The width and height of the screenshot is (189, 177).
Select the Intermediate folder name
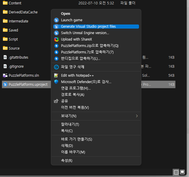click(18, 21)
